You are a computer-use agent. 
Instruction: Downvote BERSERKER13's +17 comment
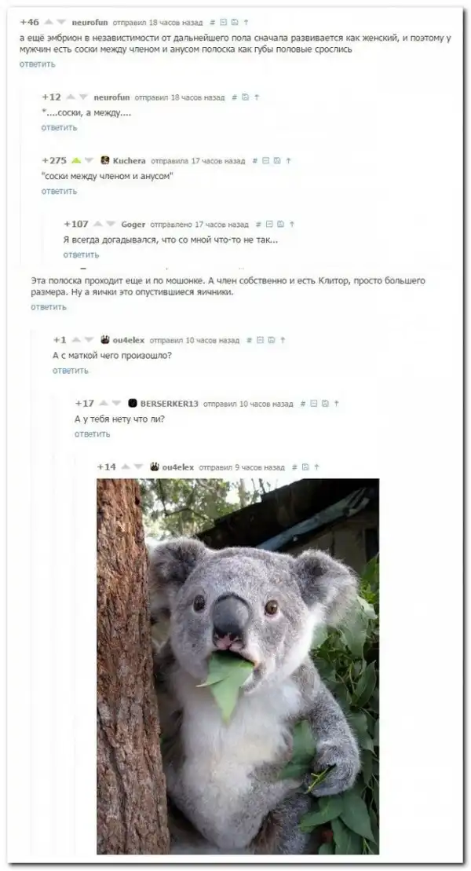coord(117,403)
